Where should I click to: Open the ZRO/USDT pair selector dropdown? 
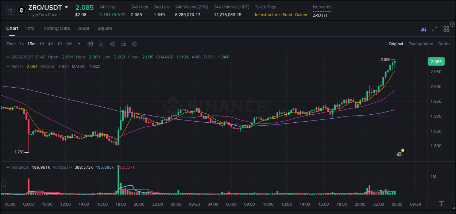pos(66,7)
